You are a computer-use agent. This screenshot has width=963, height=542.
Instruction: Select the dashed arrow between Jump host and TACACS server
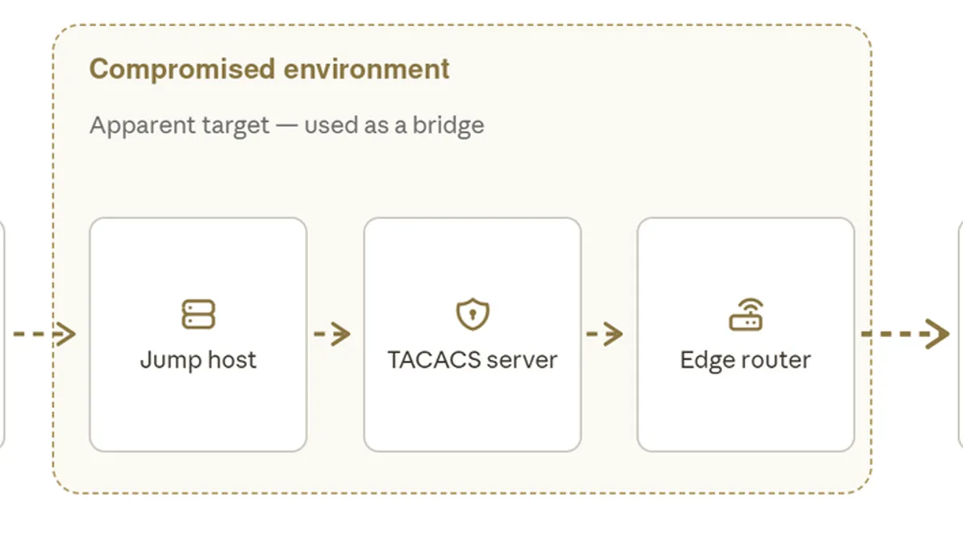(332, 333)
